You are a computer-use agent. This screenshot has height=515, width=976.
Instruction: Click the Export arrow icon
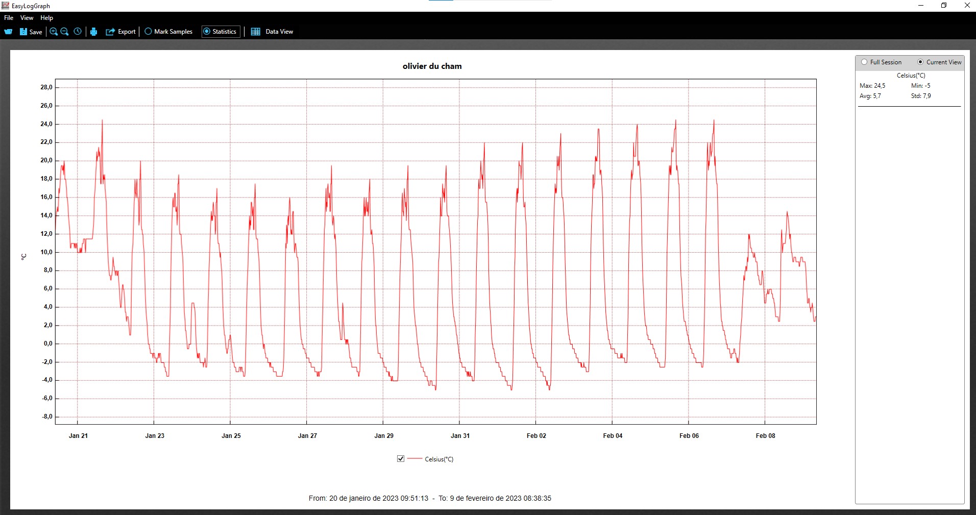(x=110, y=32)
